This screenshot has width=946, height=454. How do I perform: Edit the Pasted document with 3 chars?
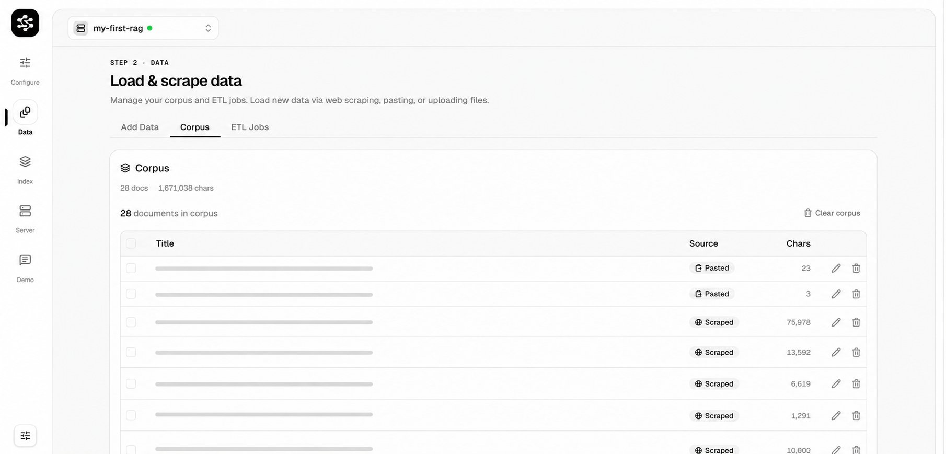click(x=836, y=294)
